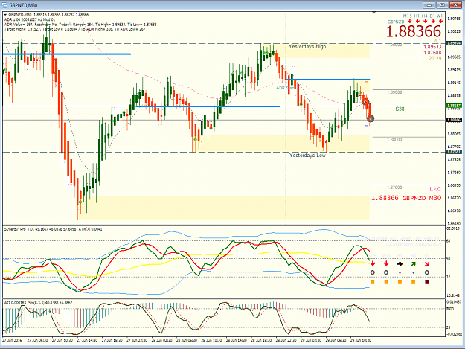Viewport: 465px width, 349px height.
Task: Click the dark red square under D1 column
Action: click(427, 282)
